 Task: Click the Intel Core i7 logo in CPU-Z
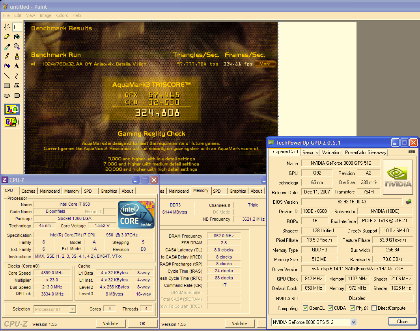click(x=136, y=215)
